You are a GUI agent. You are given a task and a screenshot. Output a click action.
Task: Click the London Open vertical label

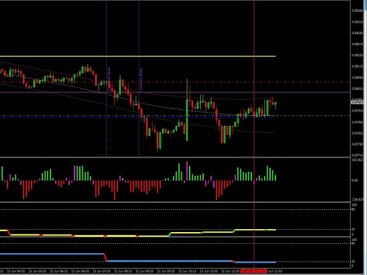[141, 79]
